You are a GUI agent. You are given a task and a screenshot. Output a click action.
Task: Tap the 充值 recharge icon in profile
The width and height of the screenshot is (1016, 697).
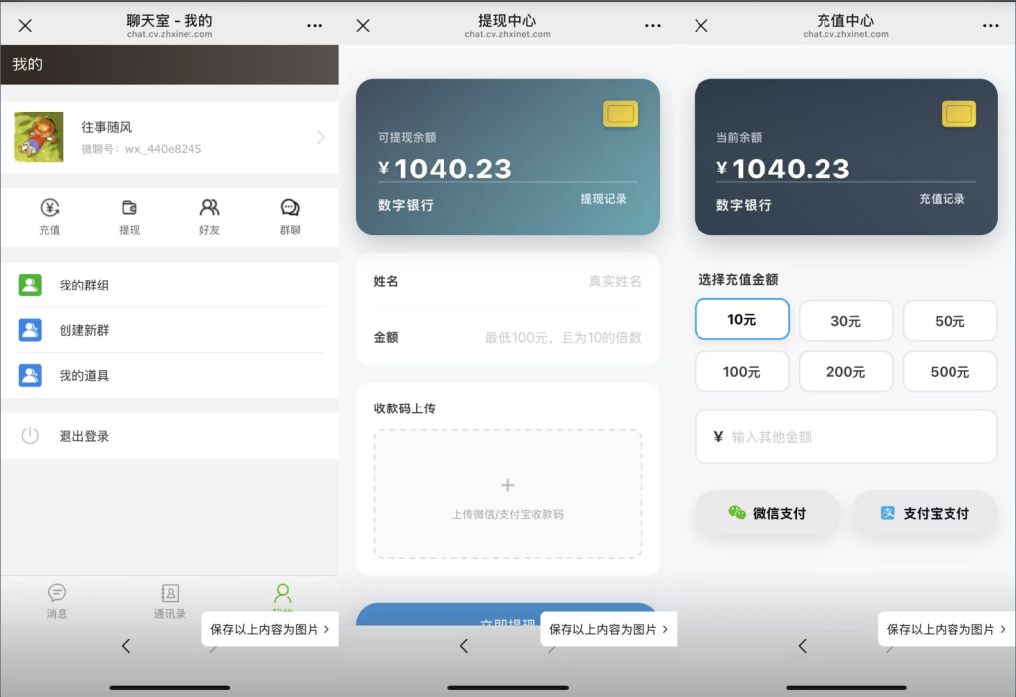50,208
